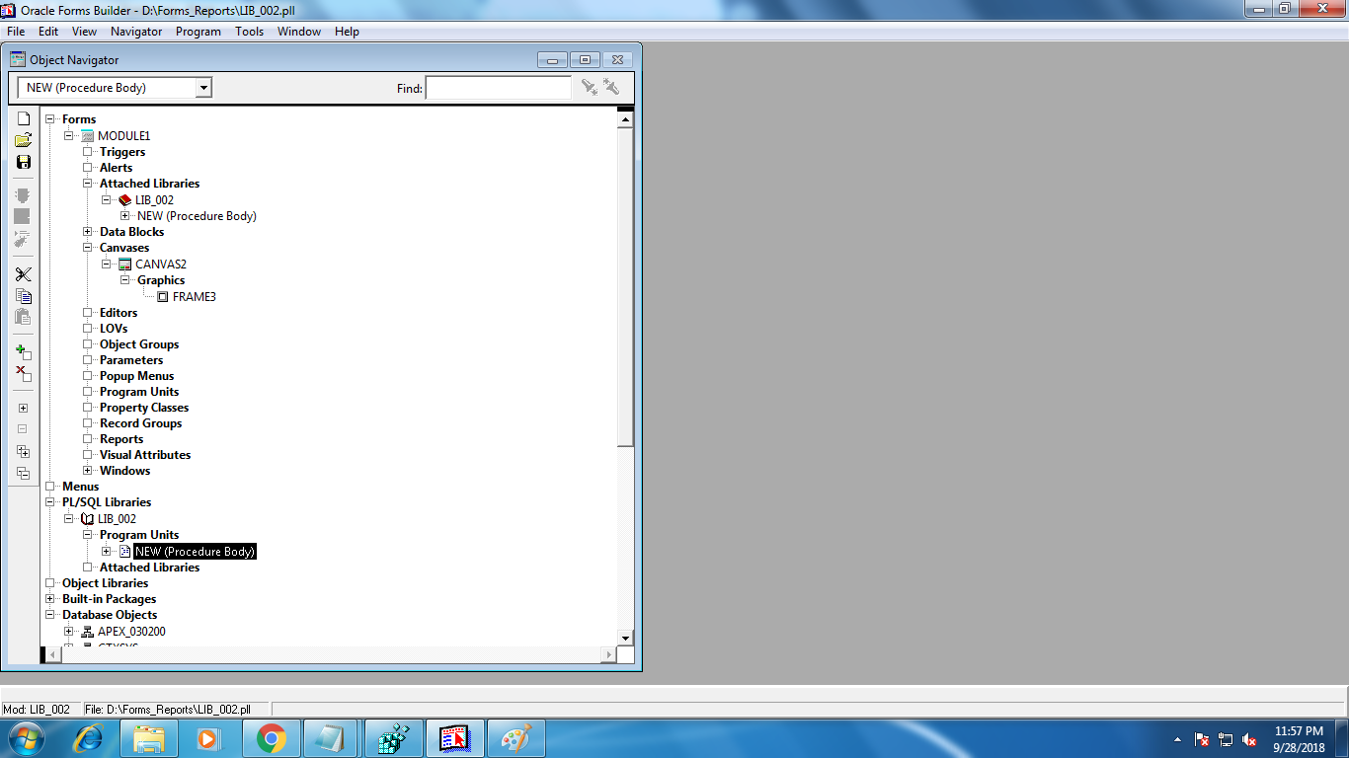
Task: Expand the Data Blocks node
Action: [88, 232]
